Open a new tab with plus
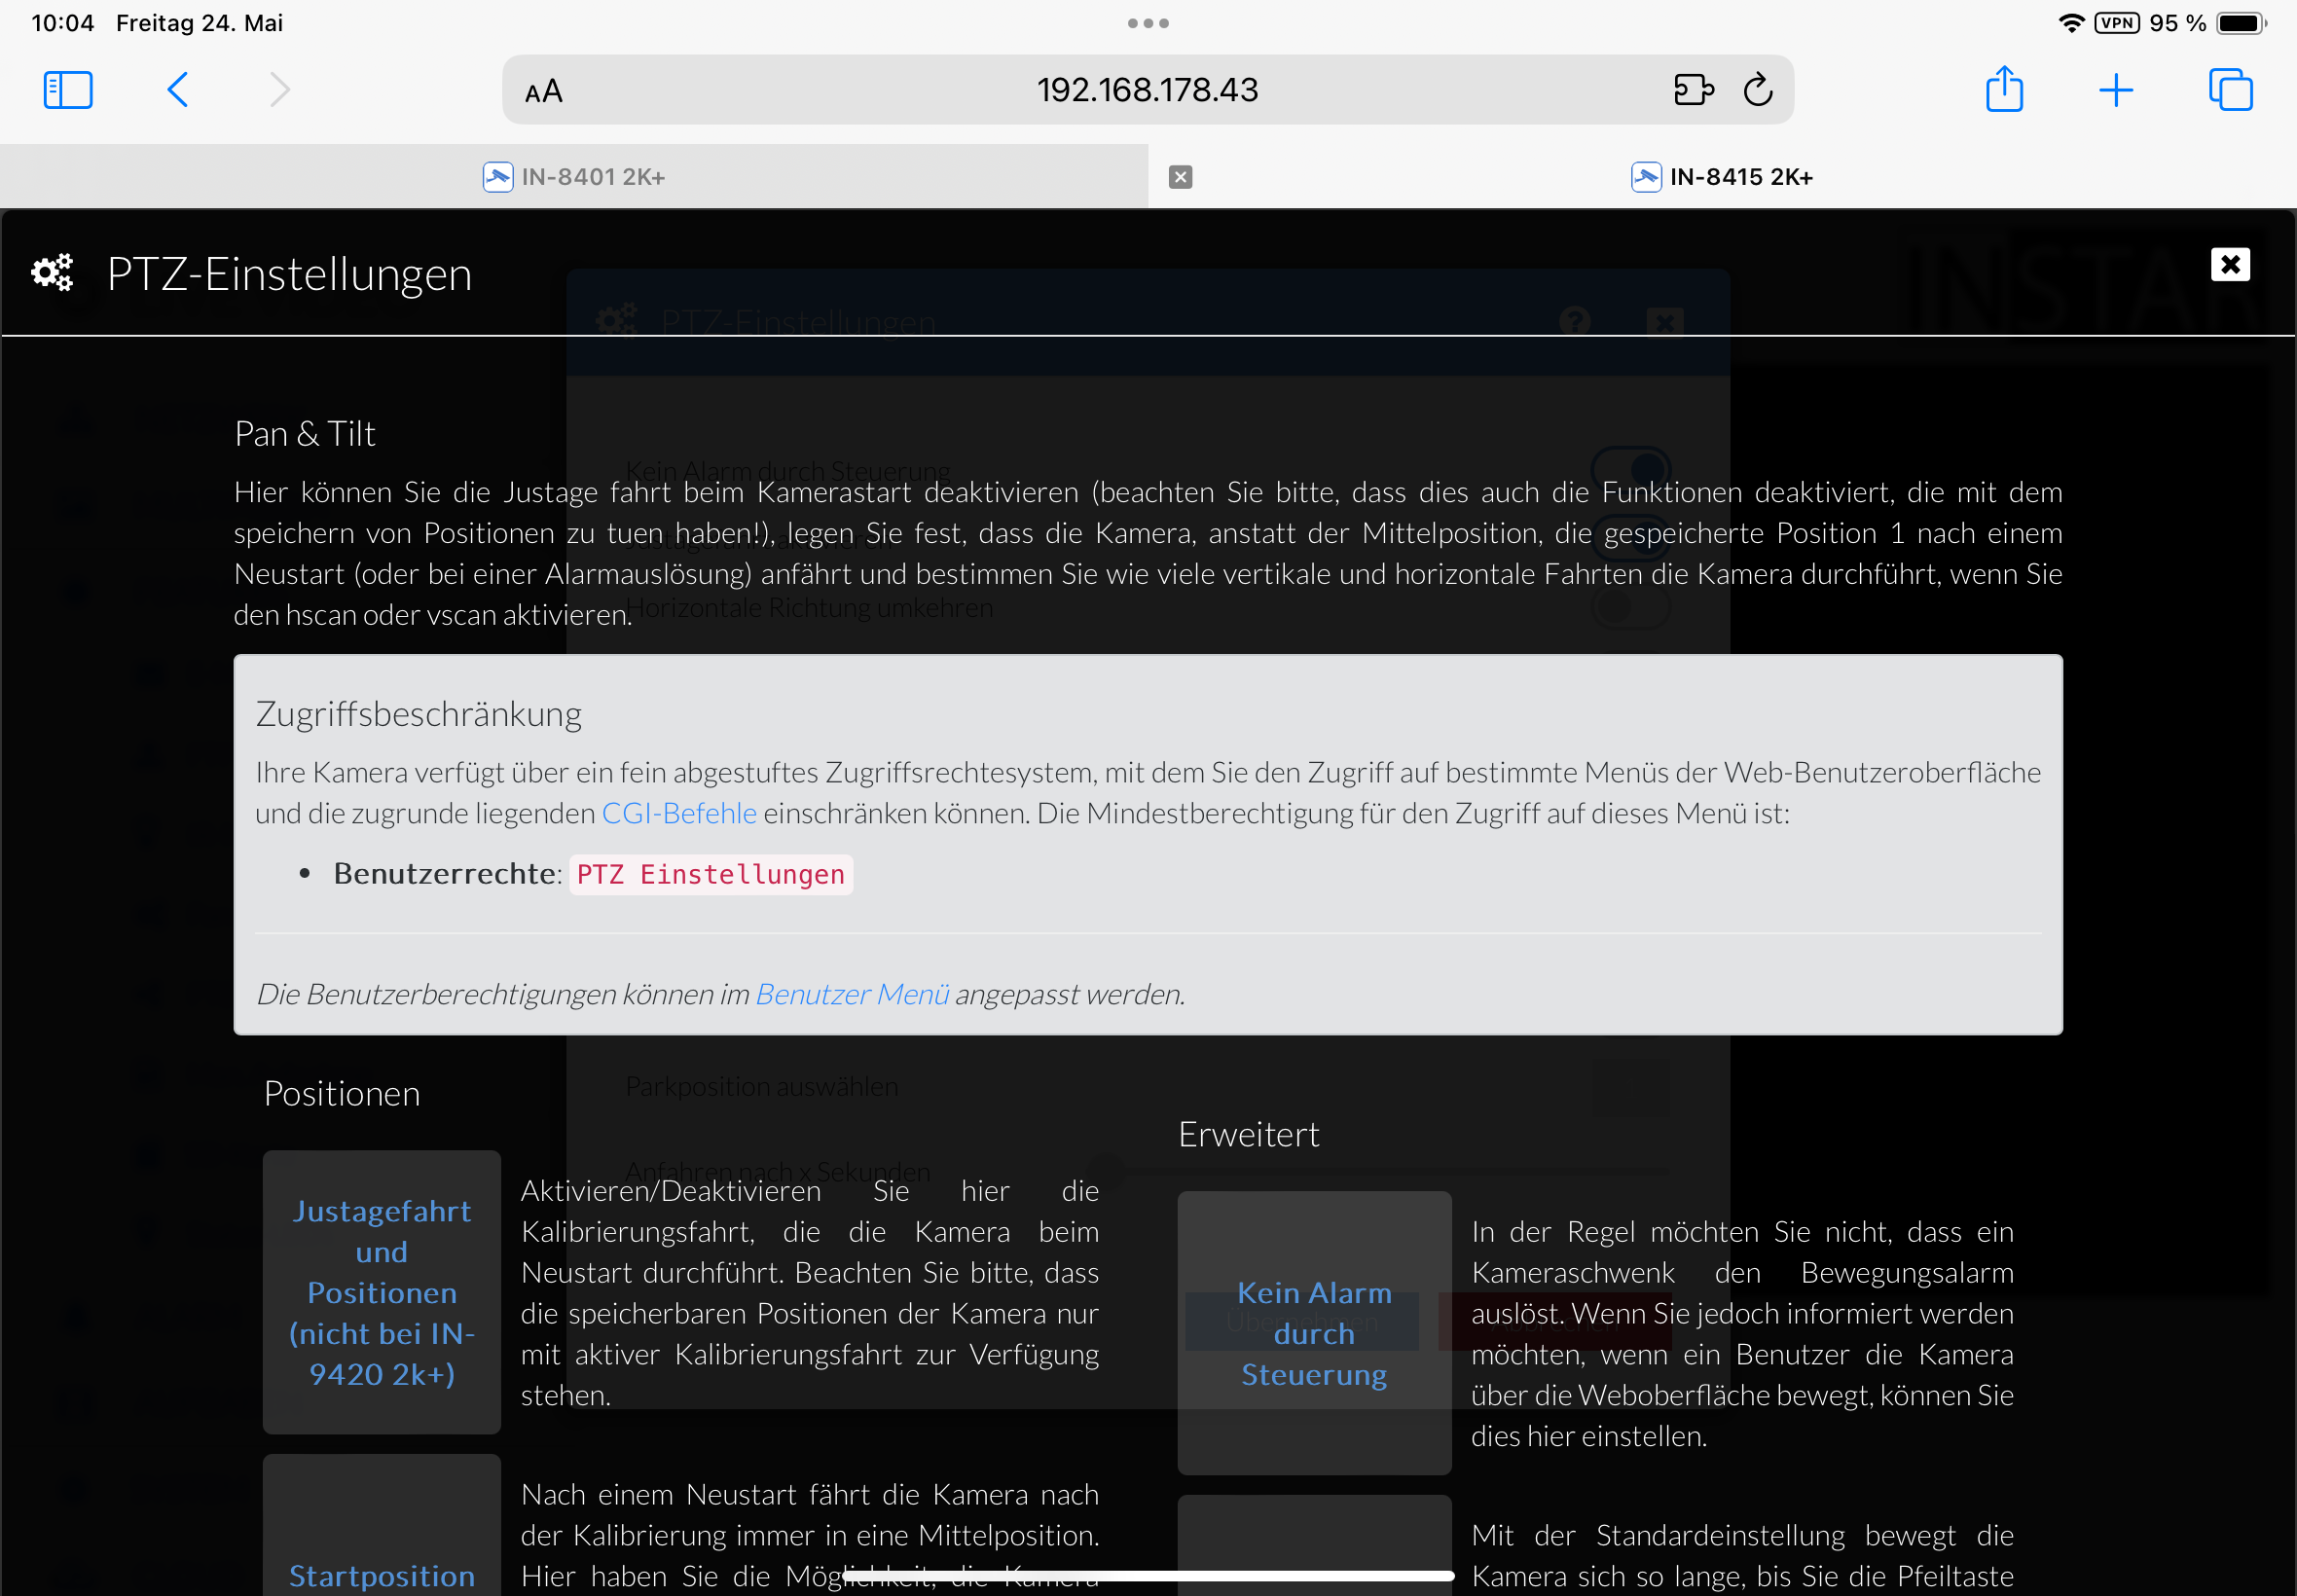Image resolution: width=2297 pixels, height=1596 pixels. coord(2116,90)
